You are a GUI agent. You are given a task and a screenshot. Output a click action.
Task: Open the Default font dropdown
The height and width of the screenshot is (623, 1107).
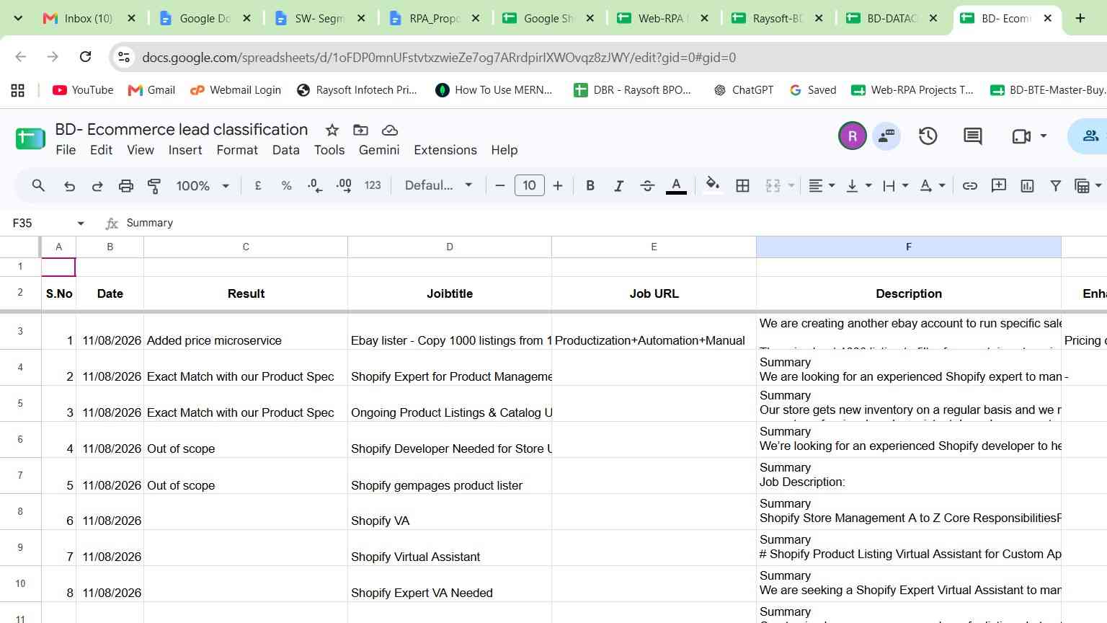[438, 185]
